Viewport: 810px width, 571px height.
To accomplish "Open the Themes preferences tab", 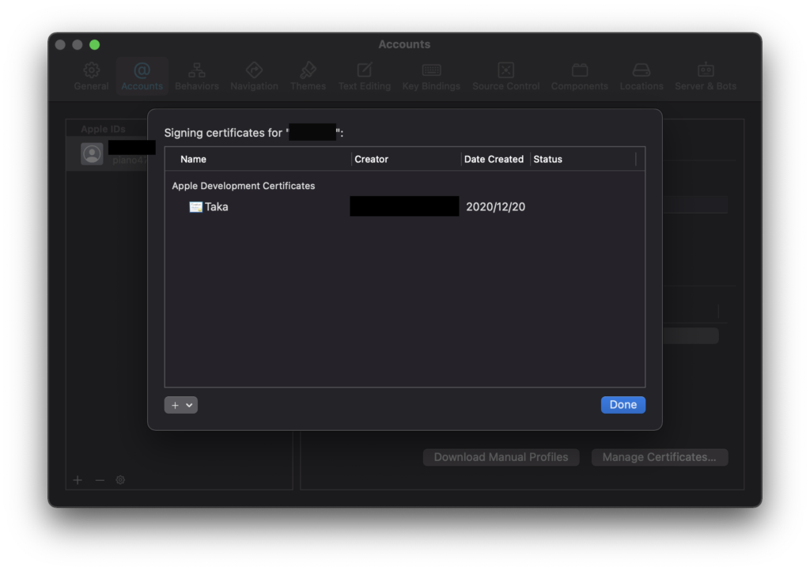I will pos(308,77).
